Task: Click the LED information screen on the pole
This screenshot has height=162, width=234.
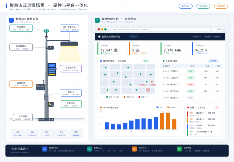Action: [52, 69]
